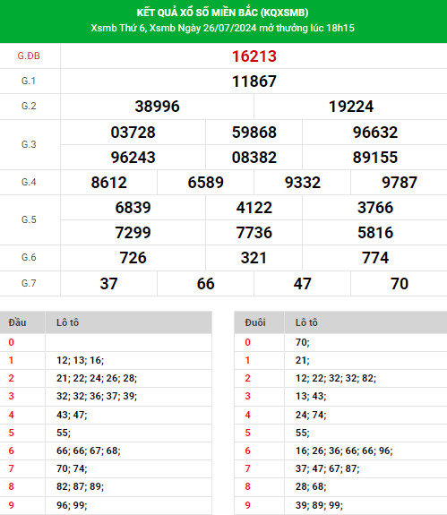Screen dimensions: 447x515
Task: Select G.5 number 5816
Action: (375, 233)
